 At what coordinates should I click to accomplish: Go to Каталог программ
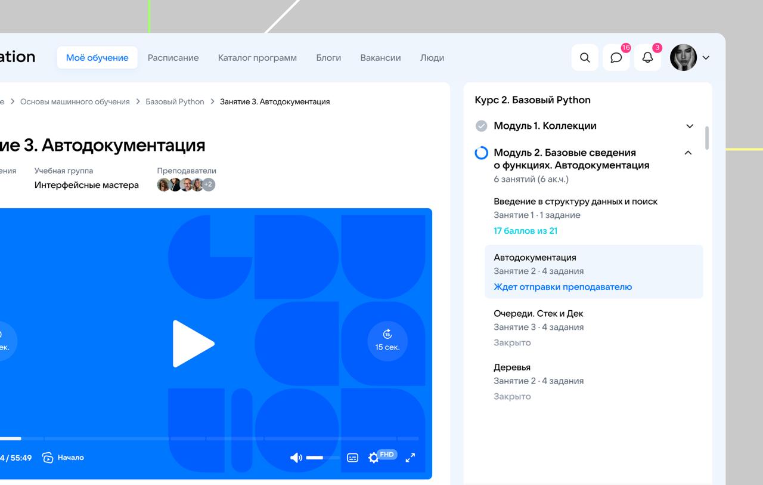(258, 58)
